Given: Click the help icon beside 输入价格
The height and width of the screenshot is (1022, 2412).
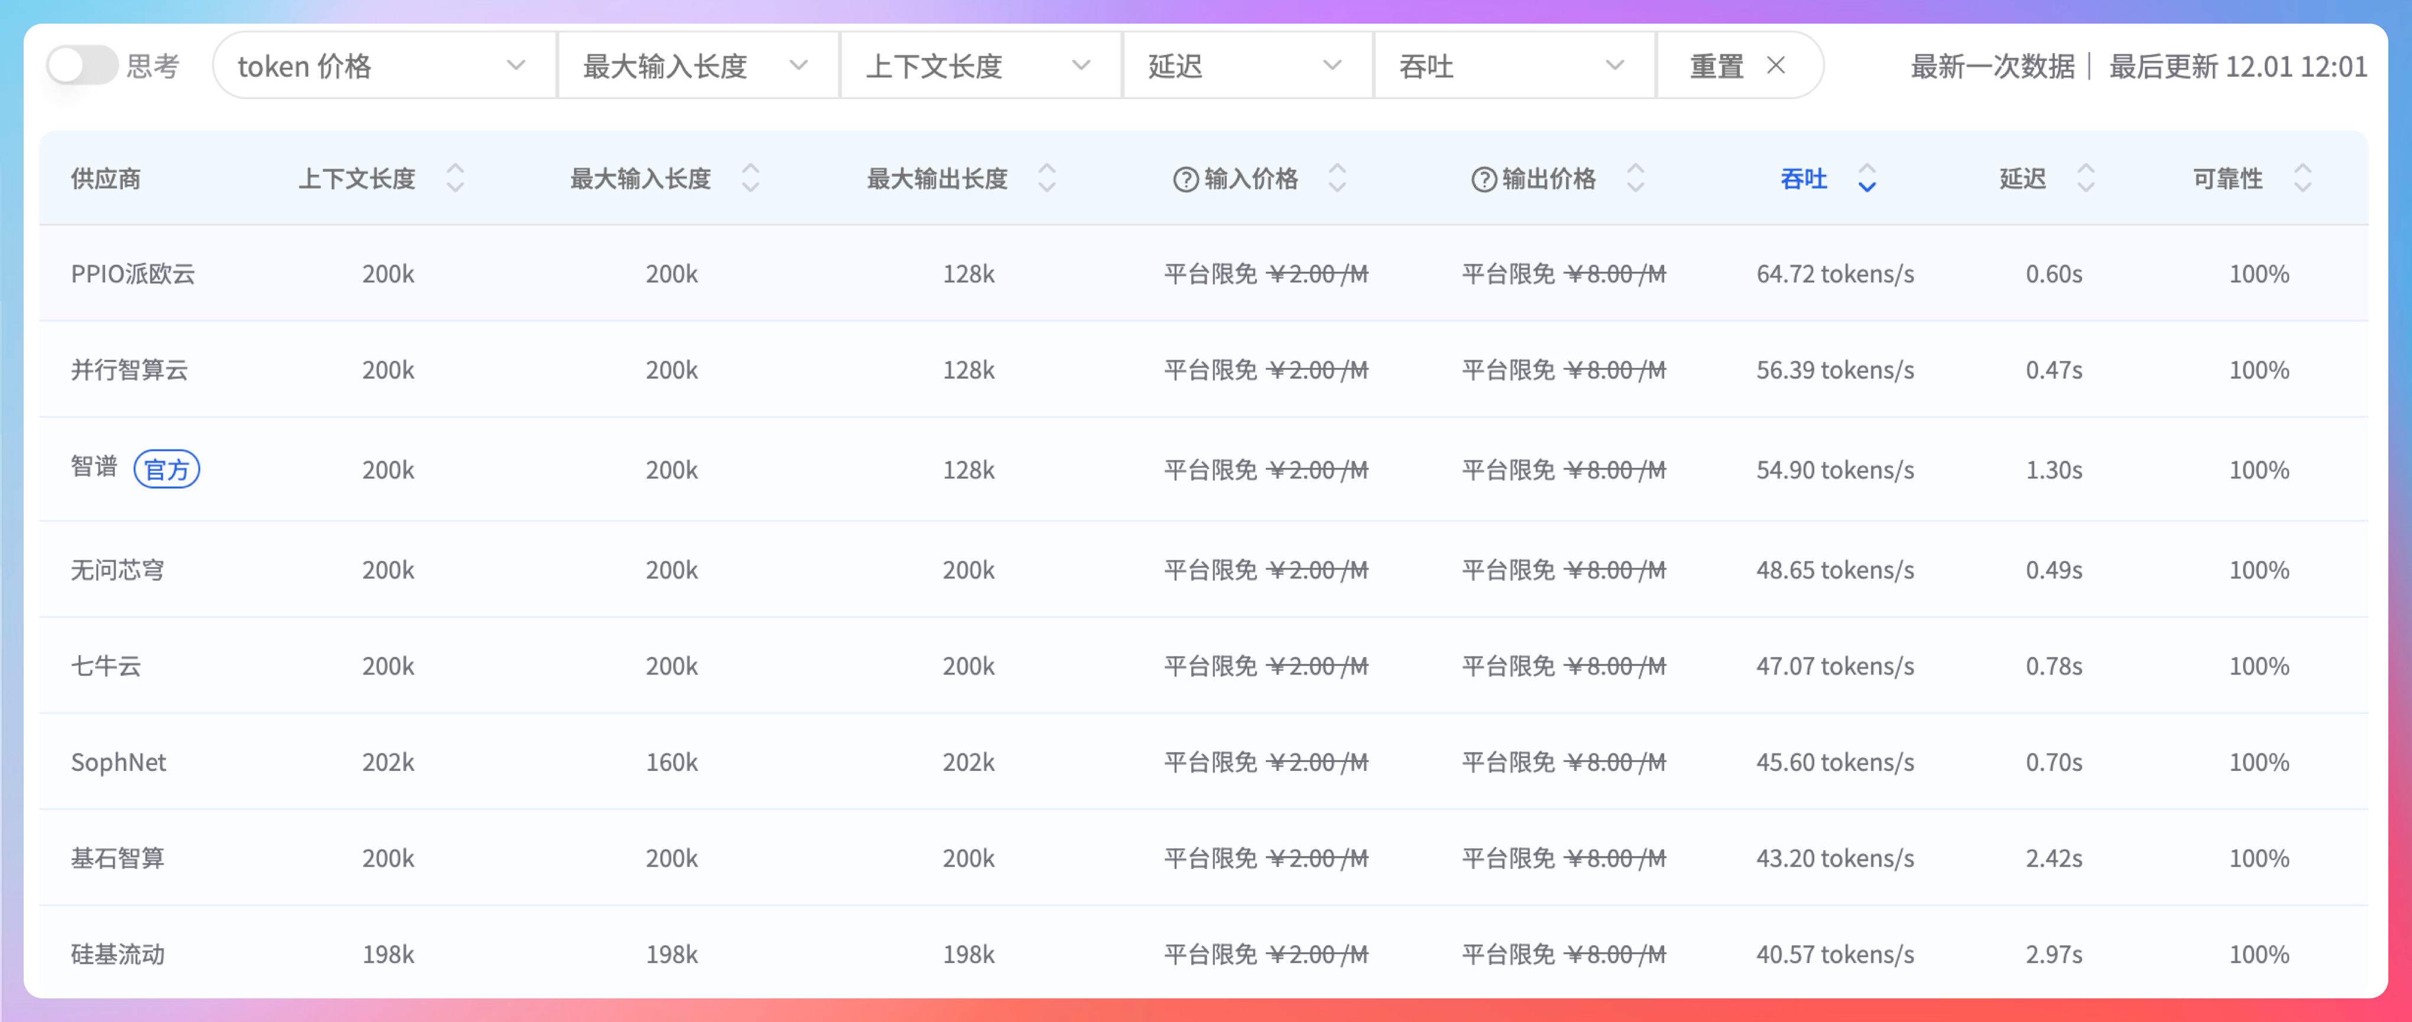Looking at the screenshot, I should coord(1185,179).
